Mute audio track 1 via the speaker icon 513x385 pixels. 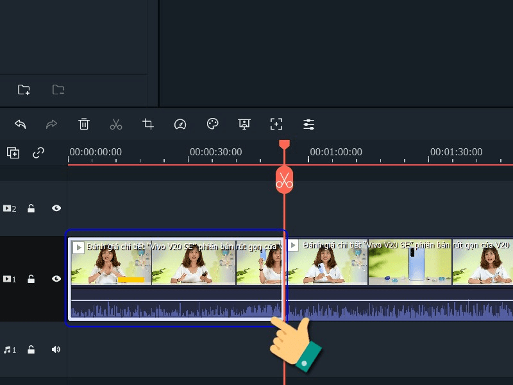pyautogui.click(x=56, y=349)
